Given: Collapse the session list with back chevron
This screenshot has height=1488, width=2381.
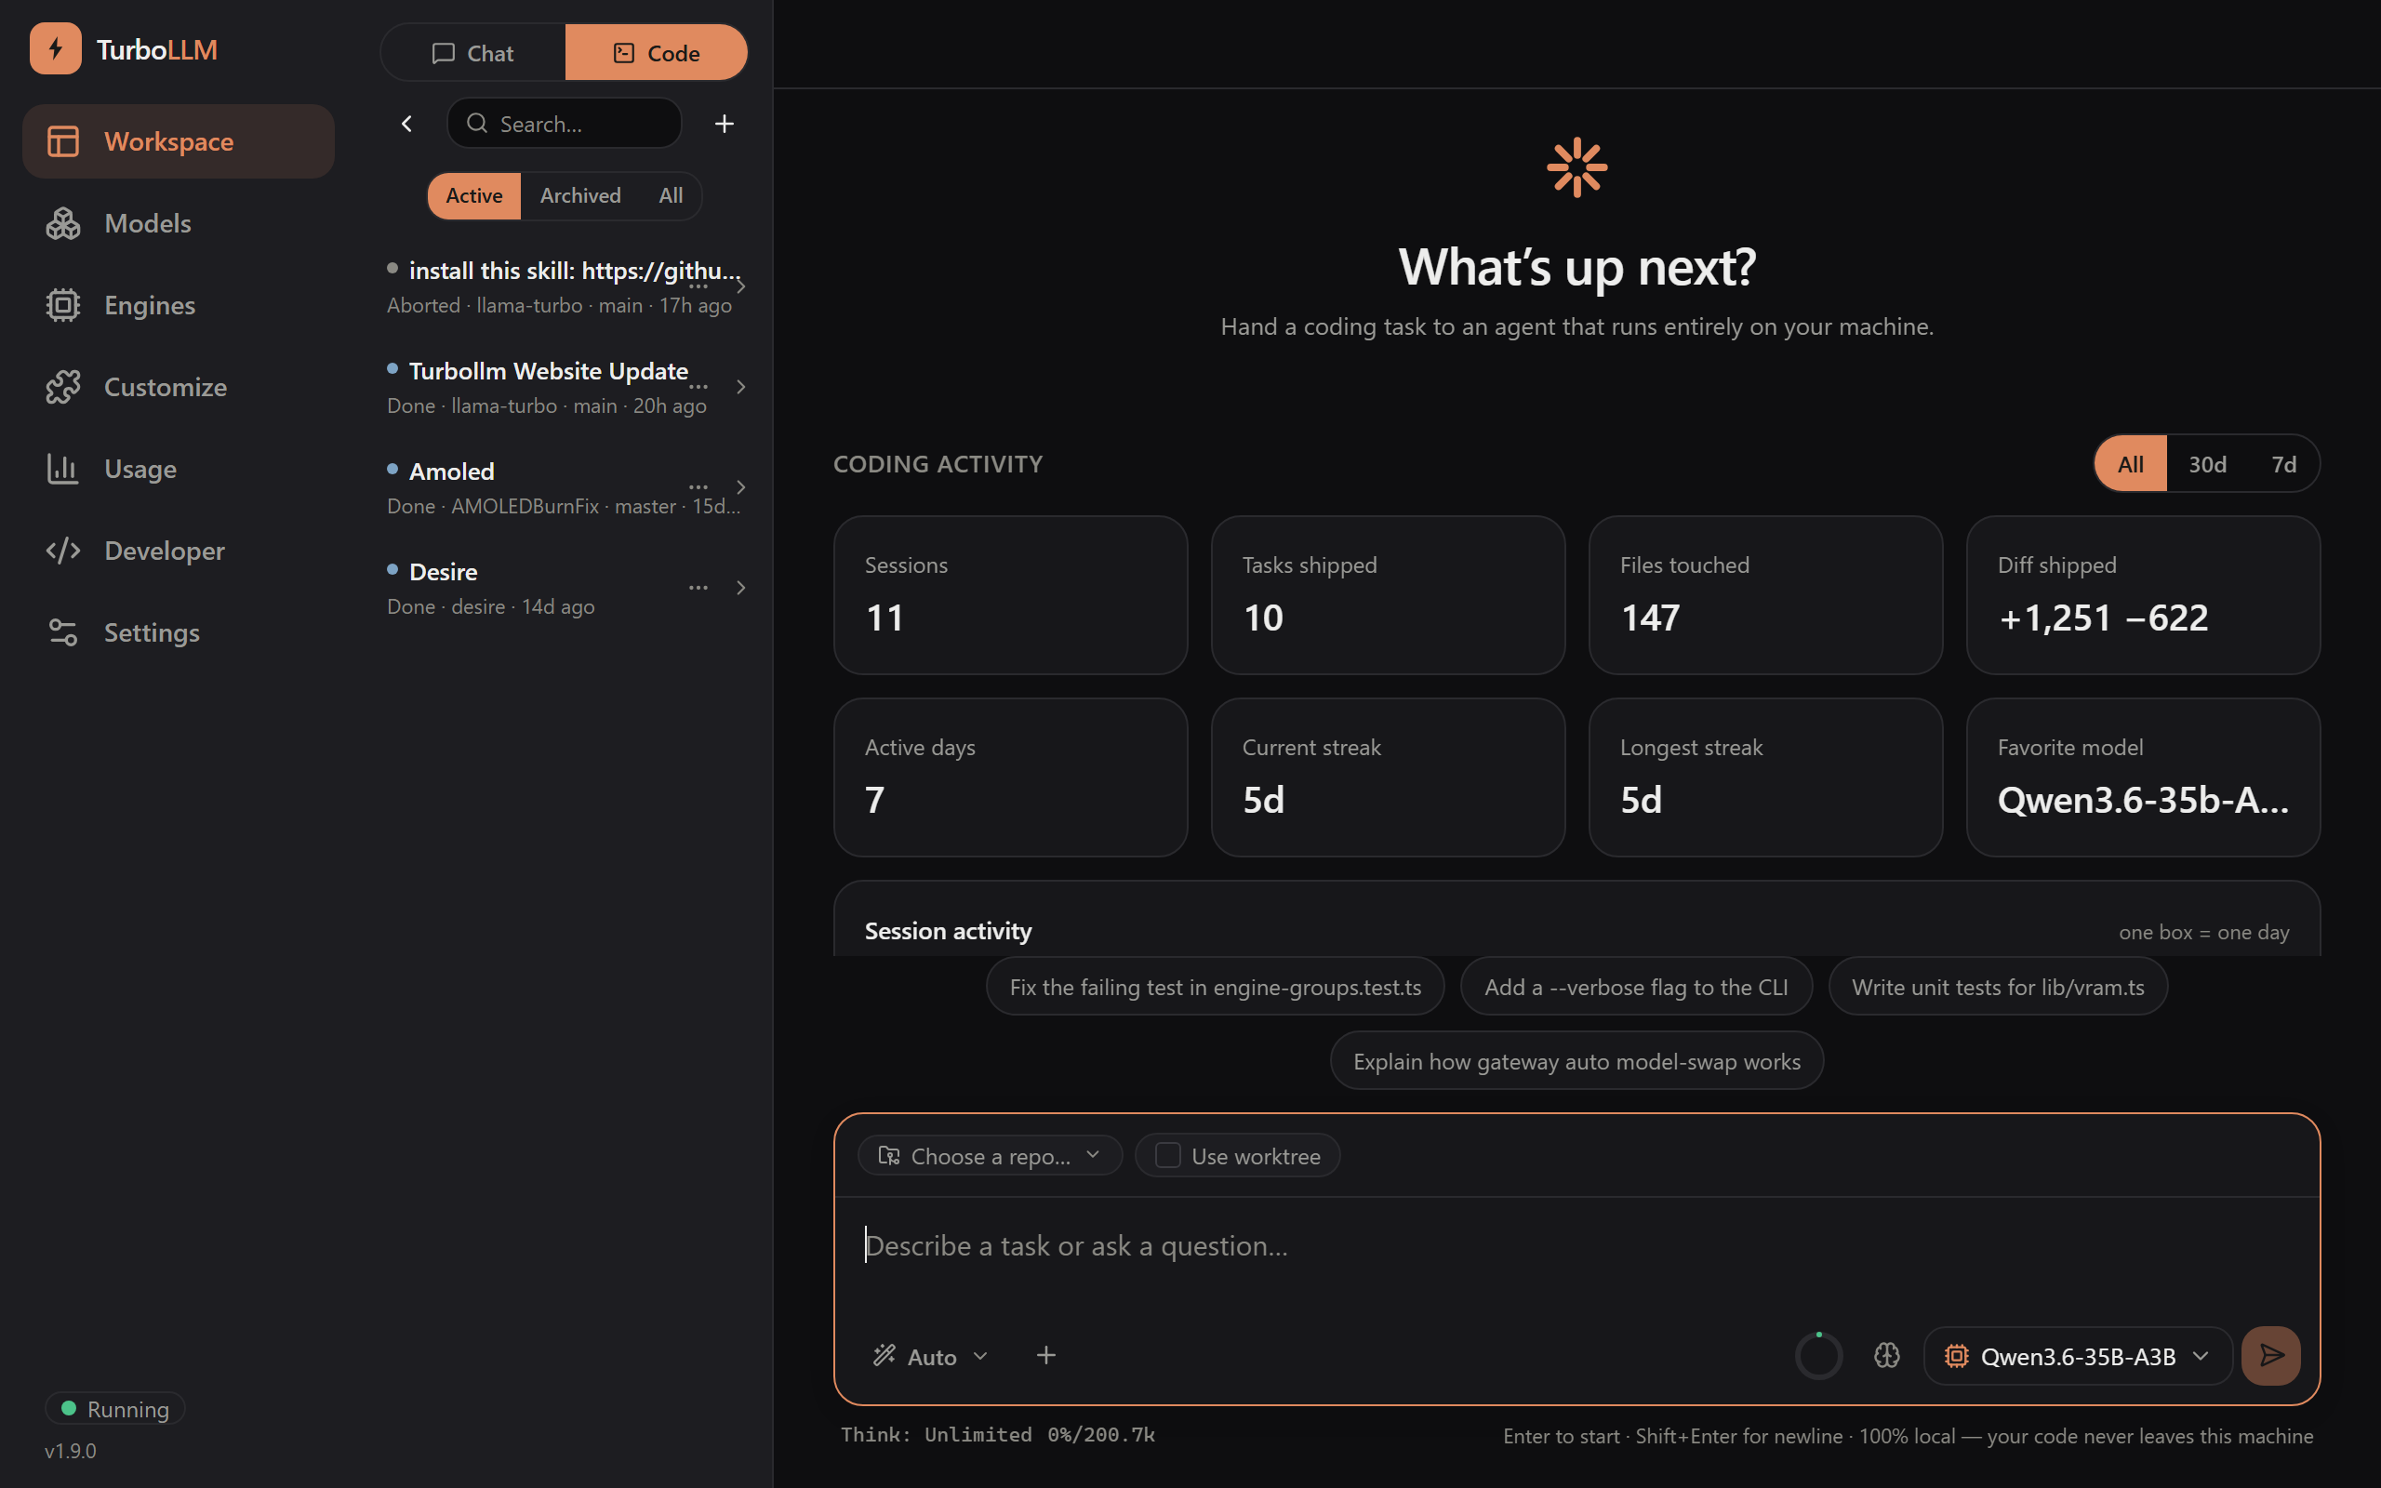Looking at the screenshot, I should pos(406,124).
